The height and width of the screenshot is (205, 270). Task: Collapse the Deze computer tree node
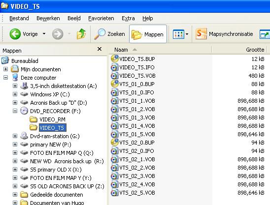point(6,78)
